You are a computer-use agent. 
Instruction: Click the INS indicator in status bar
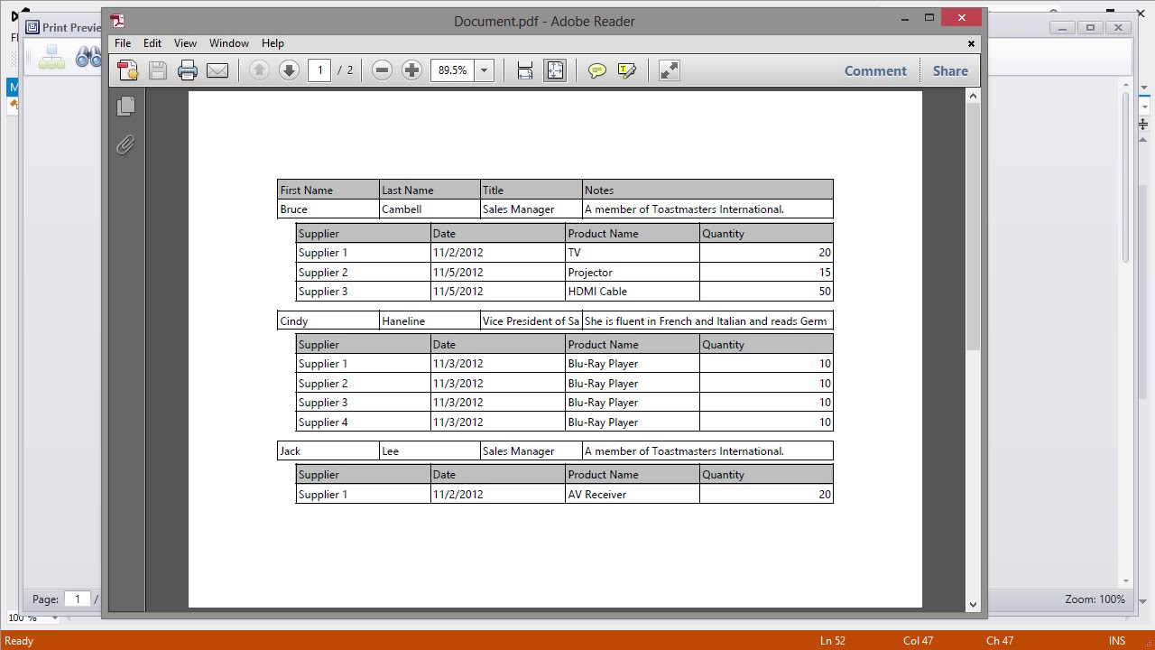click(1117, 641)
